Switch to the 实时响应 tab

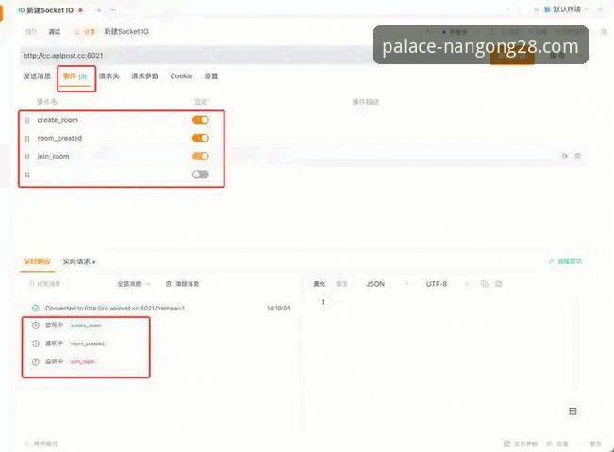(37, 261)
